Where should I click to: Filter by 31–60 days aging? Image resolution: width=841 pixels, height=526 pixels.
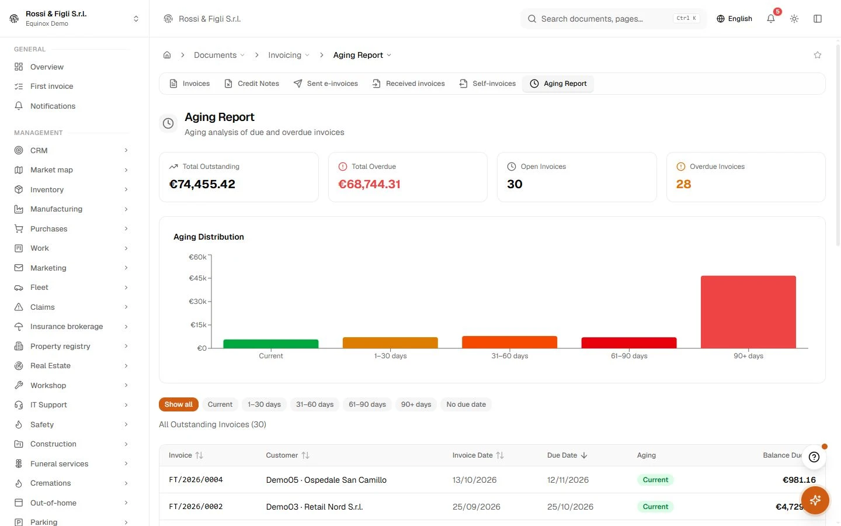(x=315, y=404)
